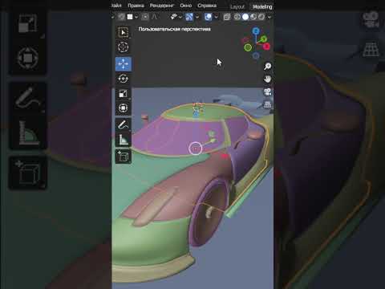The height and width of the screenshot is (289, 385).
Task: Choose the Rotate tool
Action: [x=124, y=79]
